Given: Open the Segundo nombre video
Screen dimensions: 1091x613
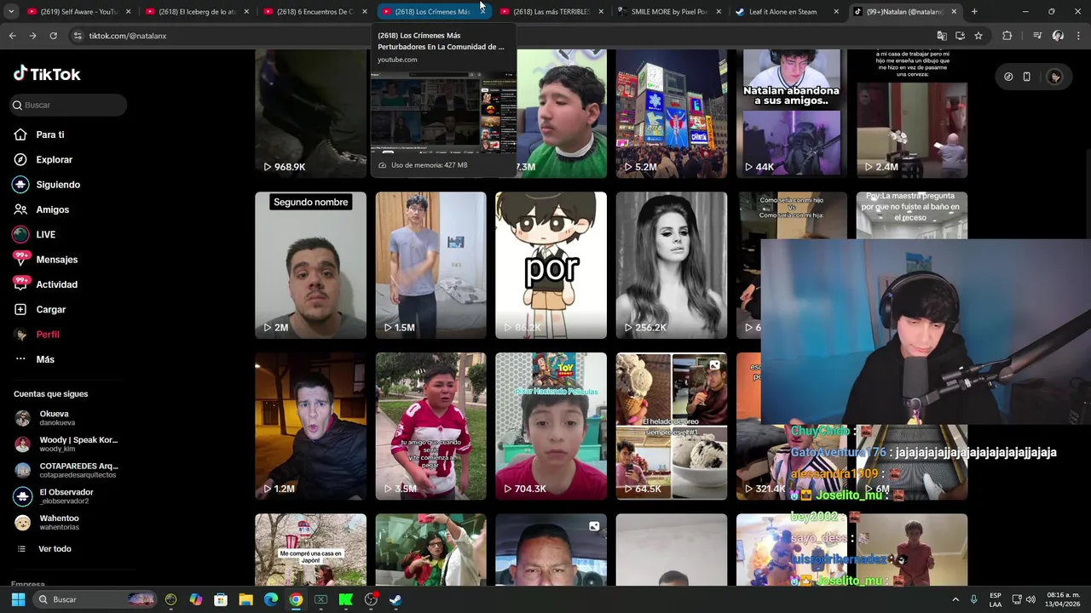Looking at the screenshot, I should pos(310,266).
